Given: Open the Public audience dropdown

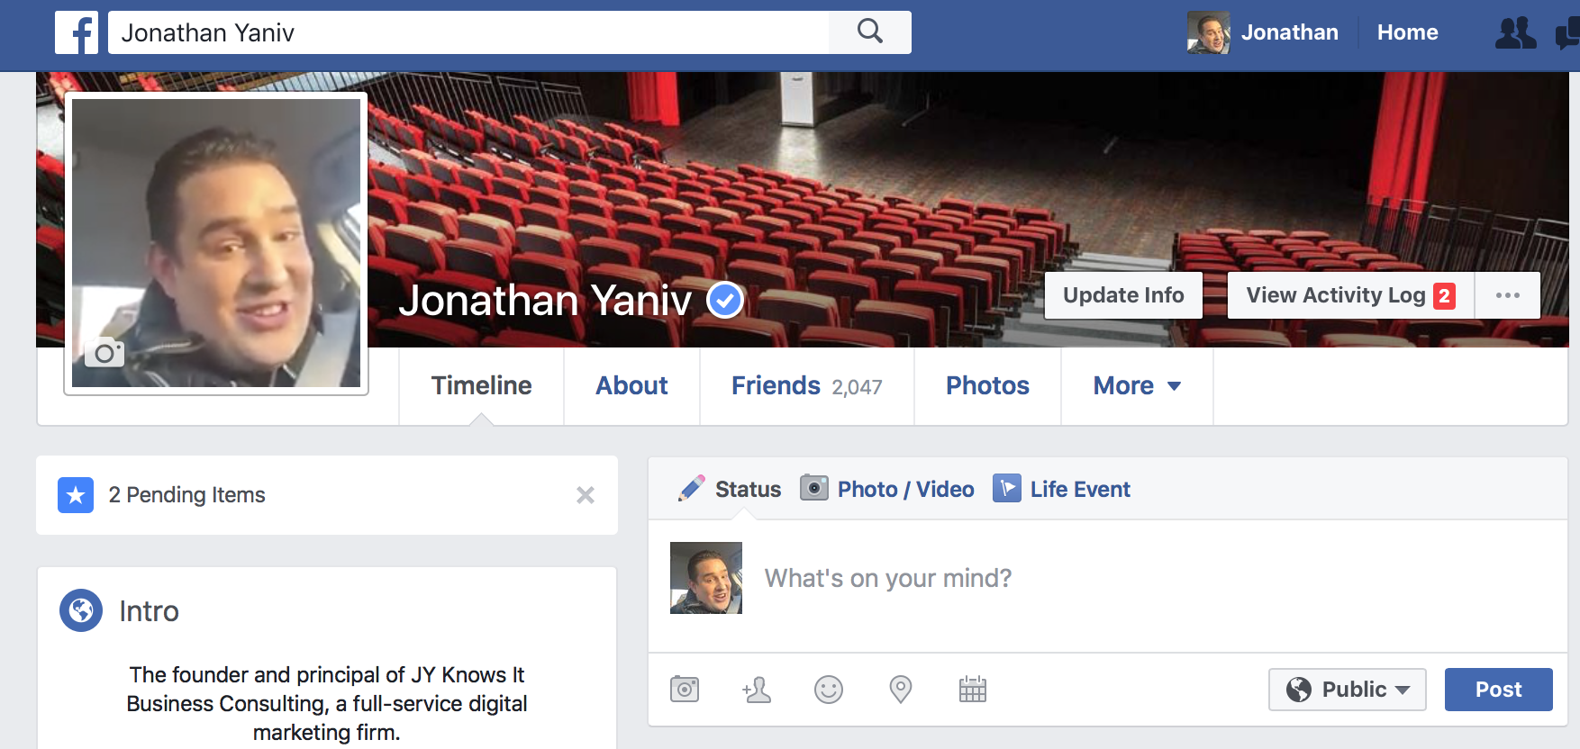Looking at the screenshot, I should (1348, 690).
